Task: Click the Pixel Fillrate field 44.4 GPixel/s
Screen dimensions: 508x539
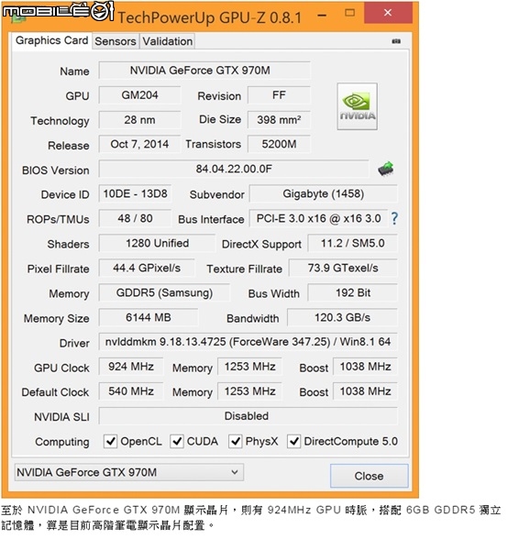Action: click(x=147, y=268)
